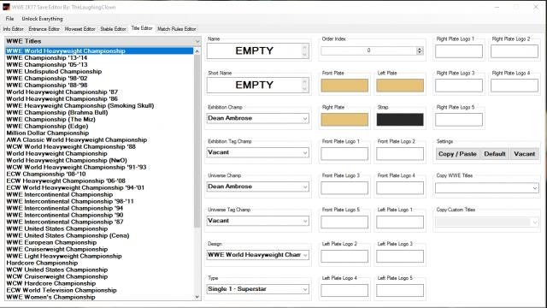Pick the Right Plate color swatch

point(344,120)
